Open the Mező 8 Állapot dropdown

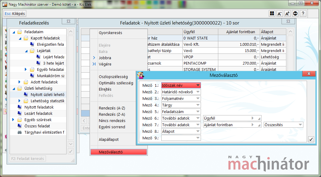point(197,132)
